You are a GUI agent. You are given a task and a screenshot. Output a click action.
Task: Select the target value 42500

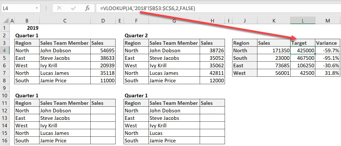303,73
